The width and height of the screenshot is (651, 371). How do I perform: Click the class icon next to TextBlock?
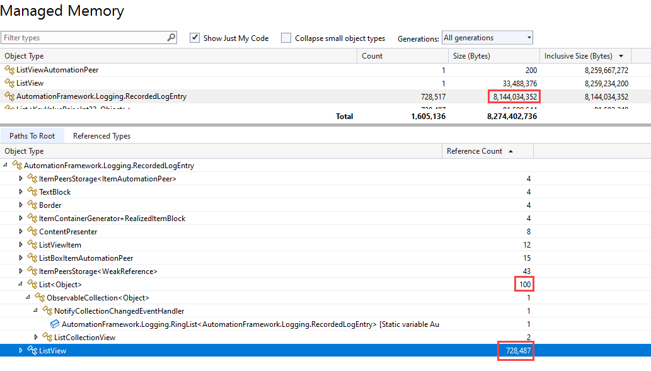click(31, 191)
